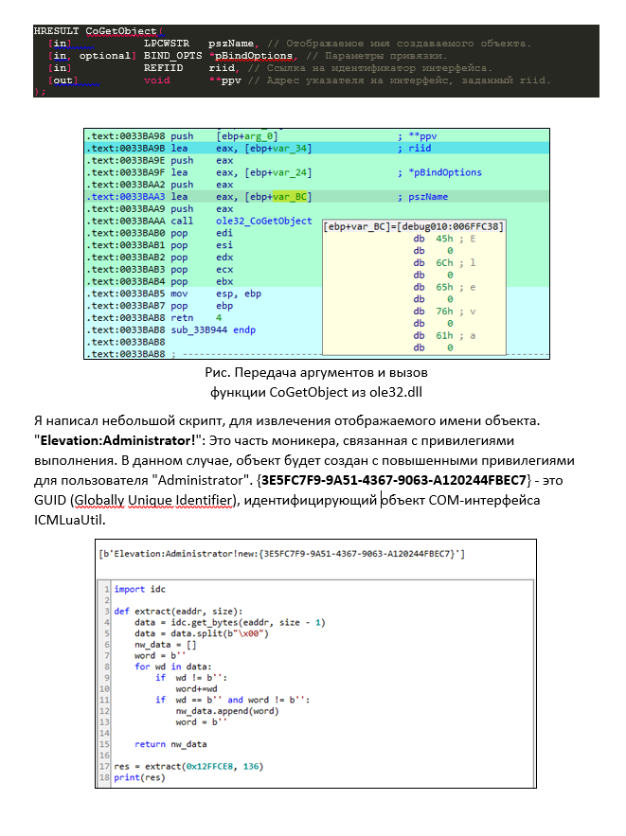Click the line .text:0033BAA9 push eax
The image size is (626, 836).
[159, 209]
